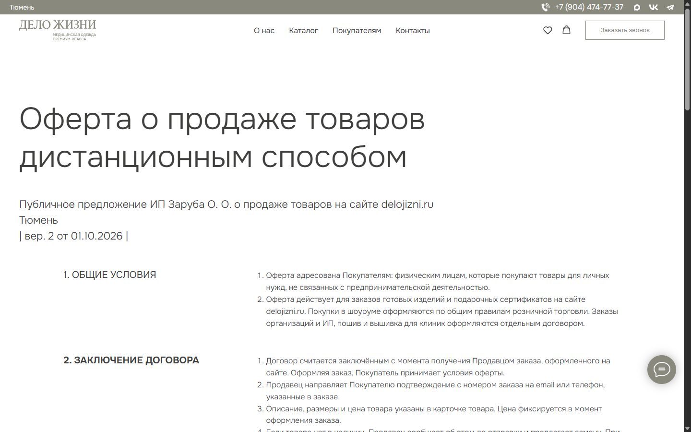The height and width of the screenshot is (432, 691).
Task: Open the О нас menu item
Action: [264, 30]
